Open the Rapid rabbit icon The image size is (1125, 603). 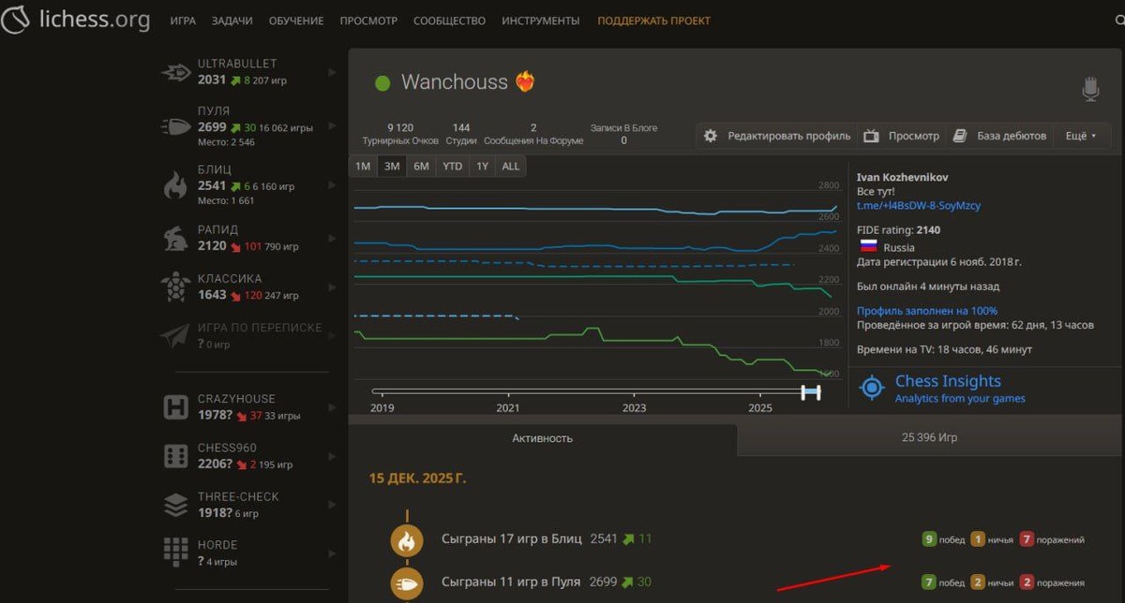pyautogui.click(x=176, y=238)
